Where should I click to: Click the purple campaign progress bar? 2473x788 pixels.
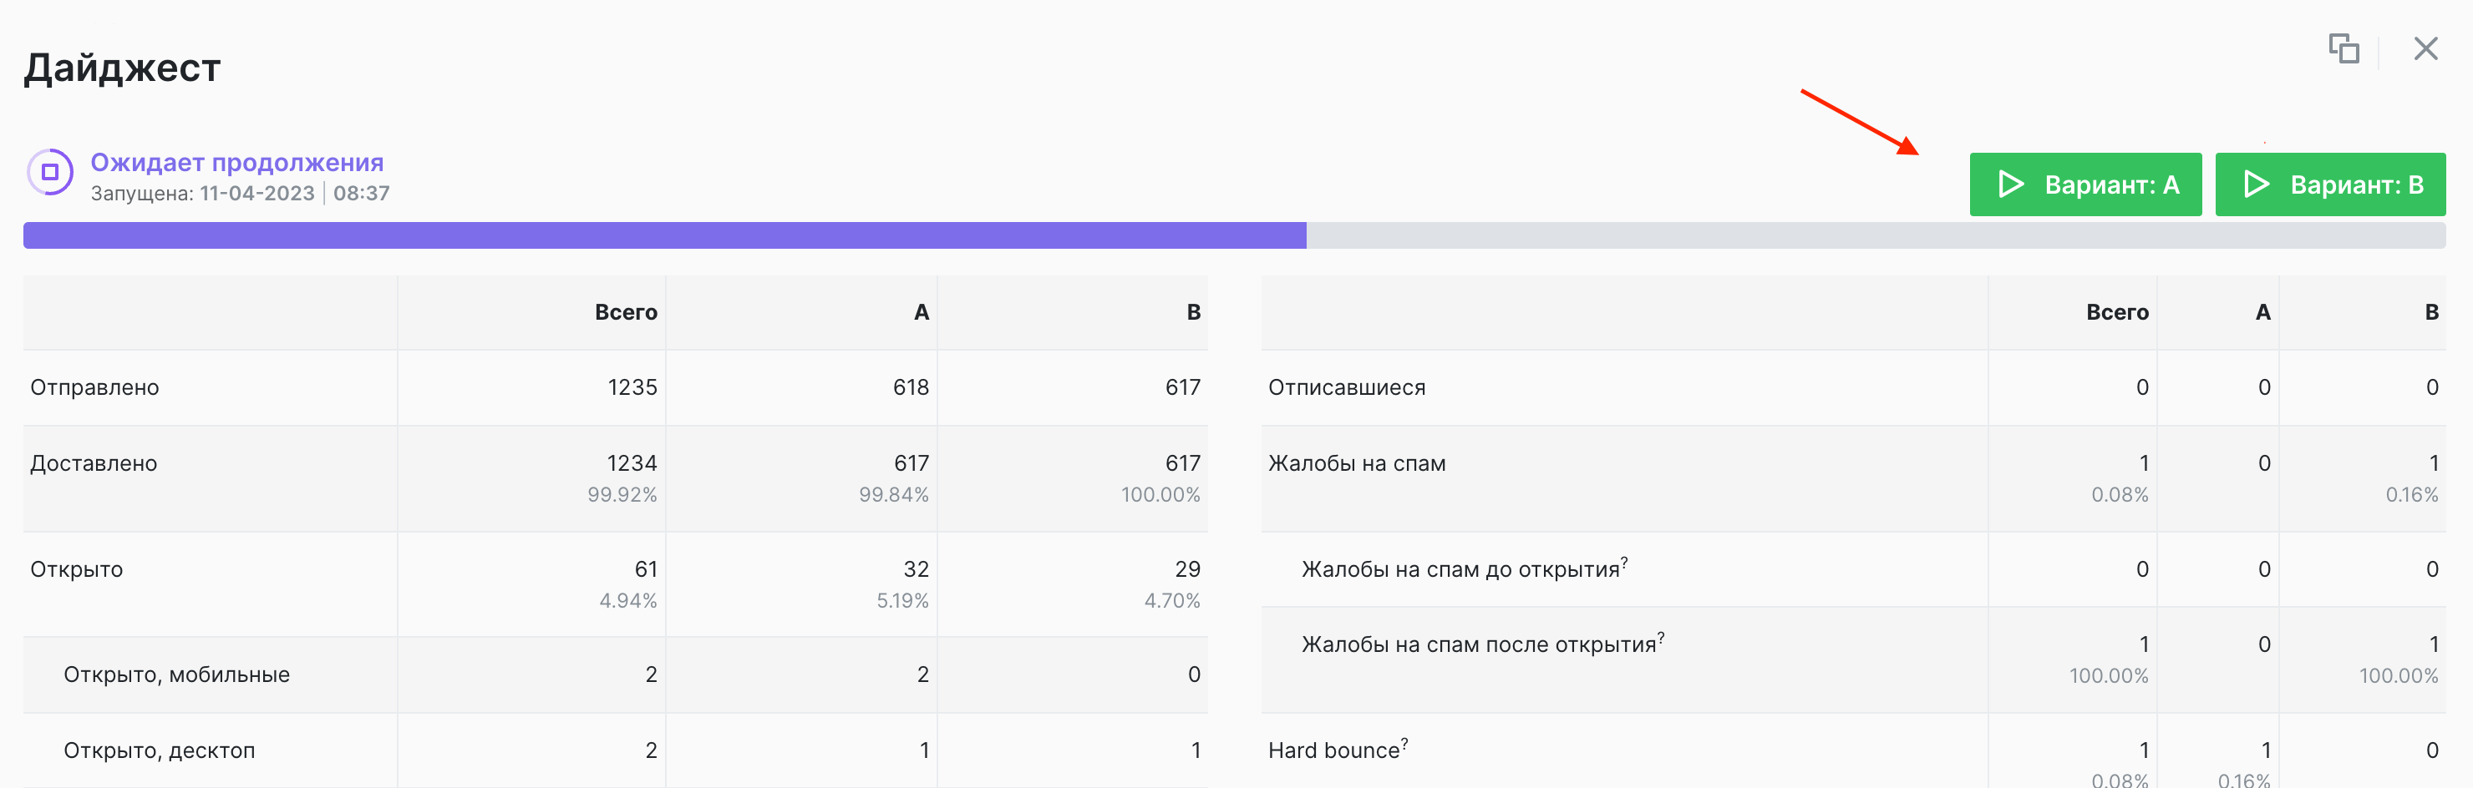tap(663, 234)
